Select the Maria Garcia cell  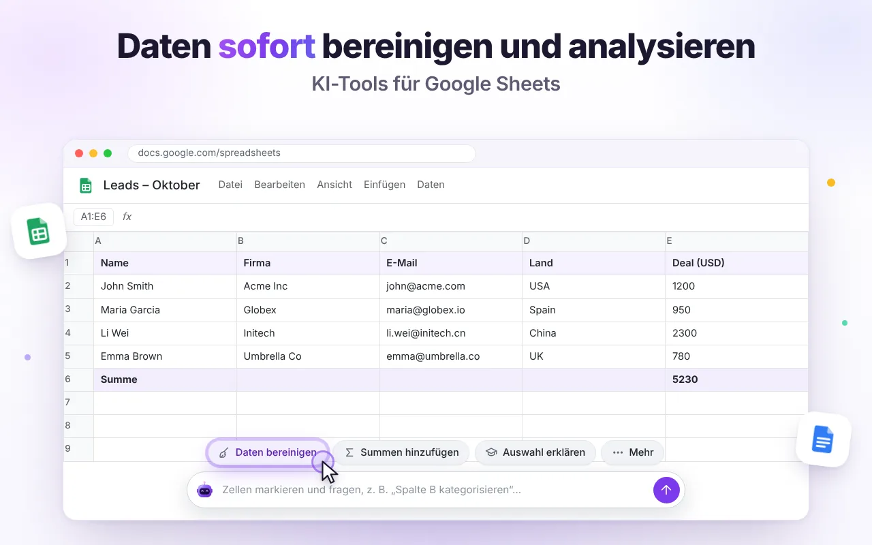pyautogui.click(x=166, y=309)
